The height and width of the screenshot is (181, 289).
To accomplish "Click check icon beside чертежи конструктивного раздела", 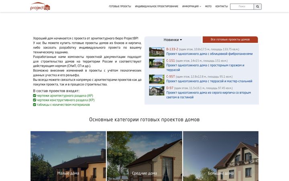I will point(35,100).
